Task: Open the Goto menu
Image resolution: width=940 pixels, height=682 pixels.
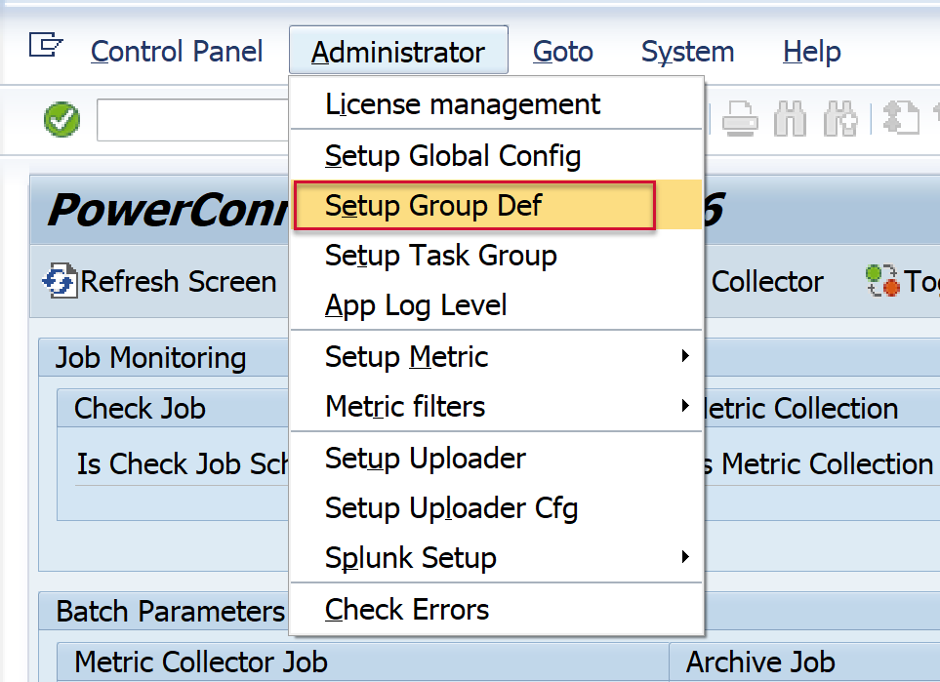Action: (x=562, y=52)
